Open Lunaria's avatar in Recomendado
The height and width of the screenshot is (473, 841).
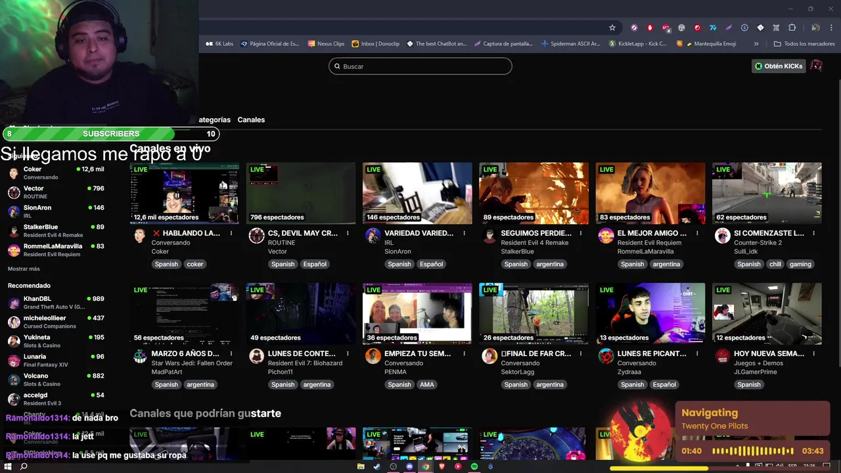click(14, 361)
